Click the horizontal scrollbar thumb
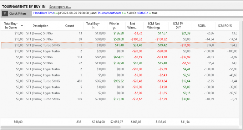243x130 pixels. (60, 127)
